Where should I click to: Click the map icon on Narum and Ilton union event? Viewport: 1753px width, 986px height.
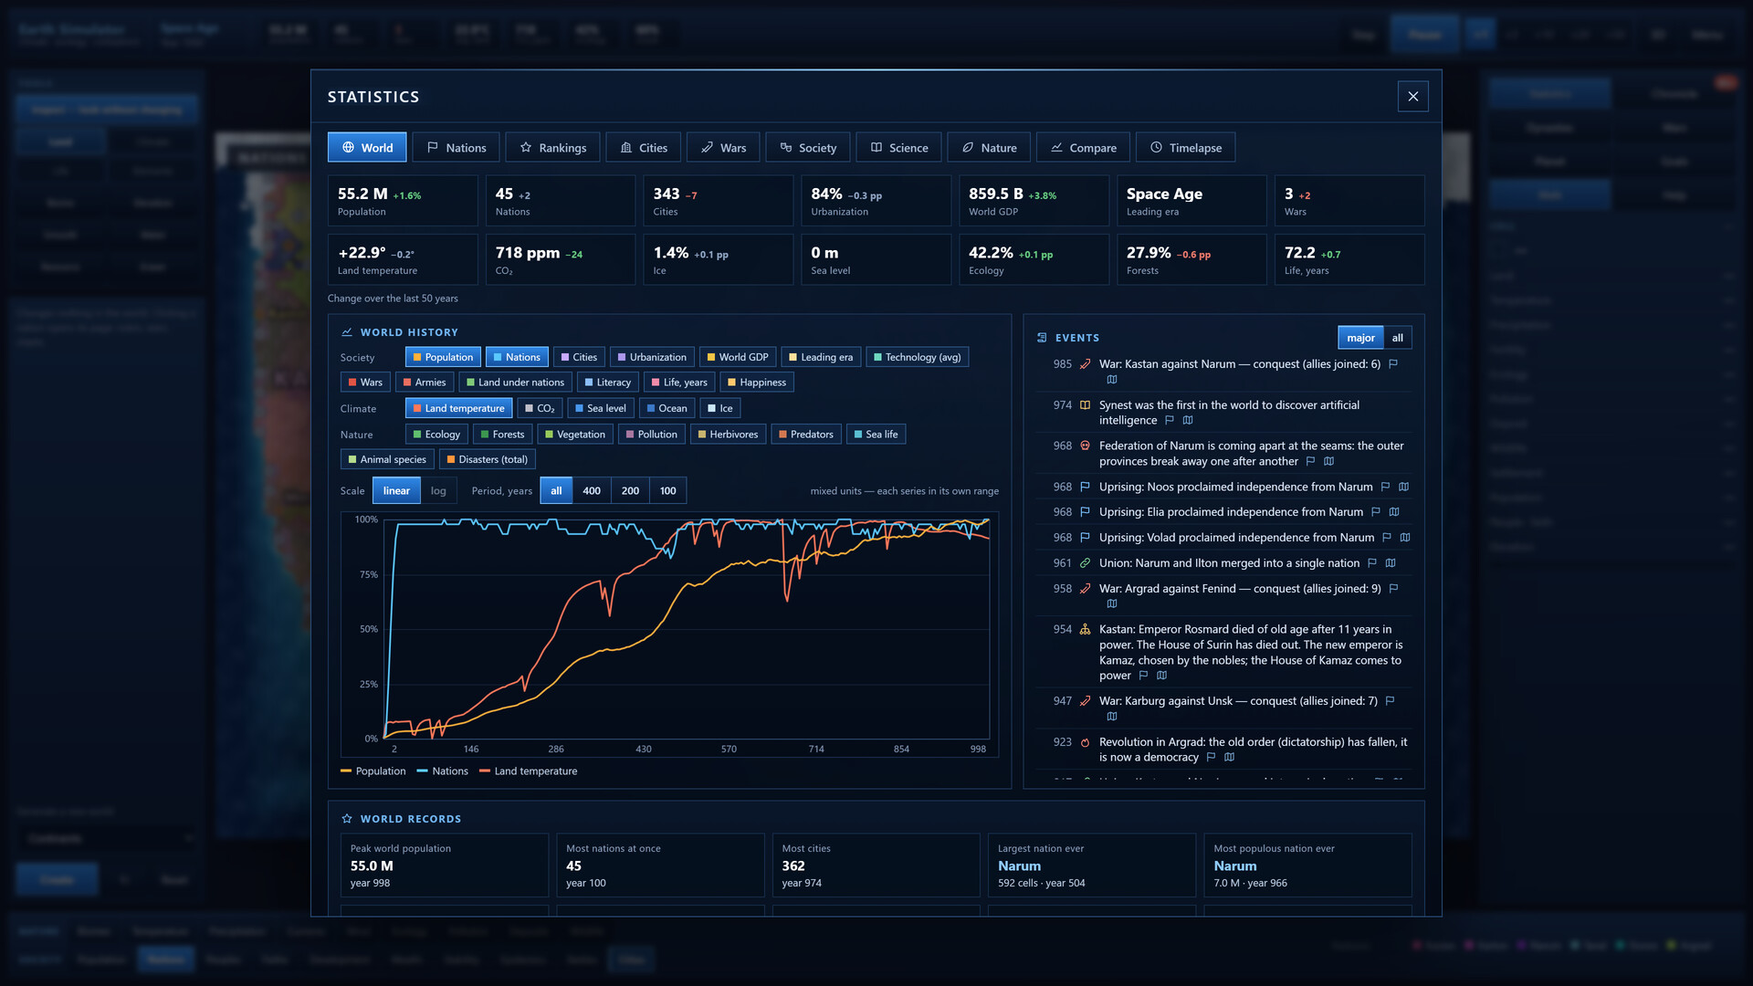coord(1391,563)
